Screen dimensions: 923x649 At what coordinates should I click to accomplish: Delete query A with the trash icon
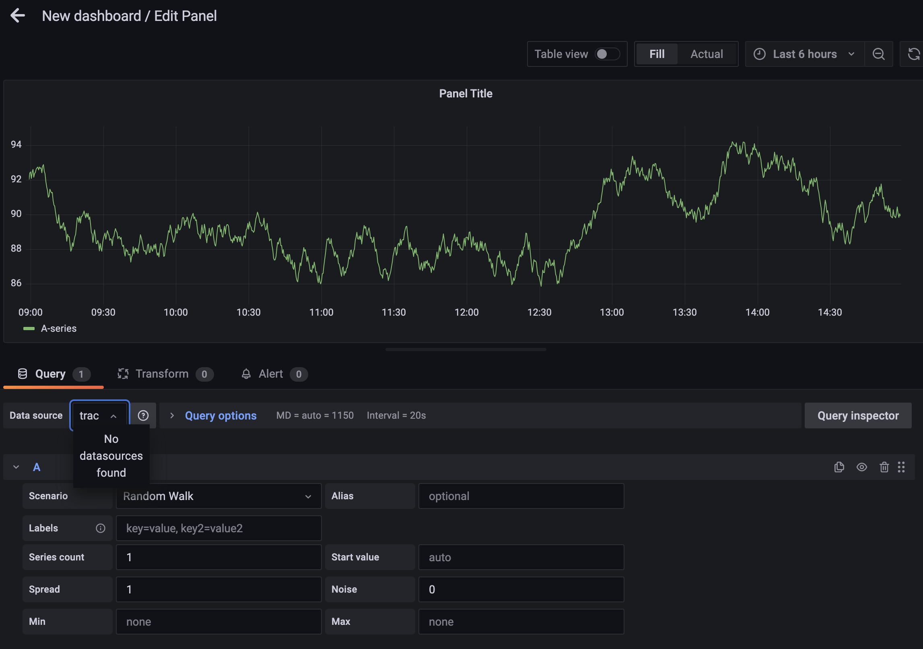point(884,467)
